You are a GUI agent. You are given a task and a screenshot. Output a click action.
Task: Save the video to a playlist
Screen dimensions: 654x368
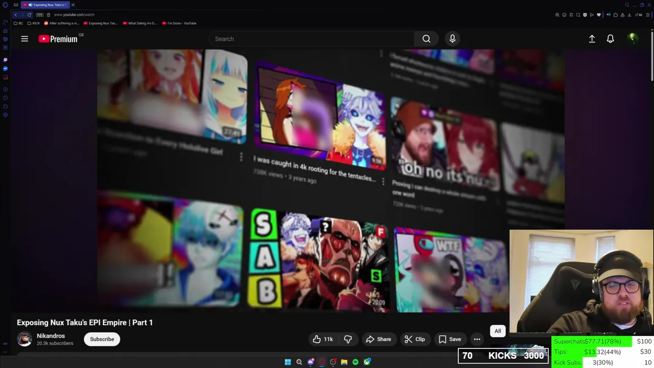tap(450, 339)
